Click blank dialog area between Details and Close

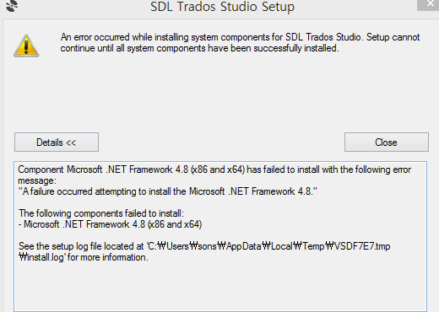[x=221, y=143]
